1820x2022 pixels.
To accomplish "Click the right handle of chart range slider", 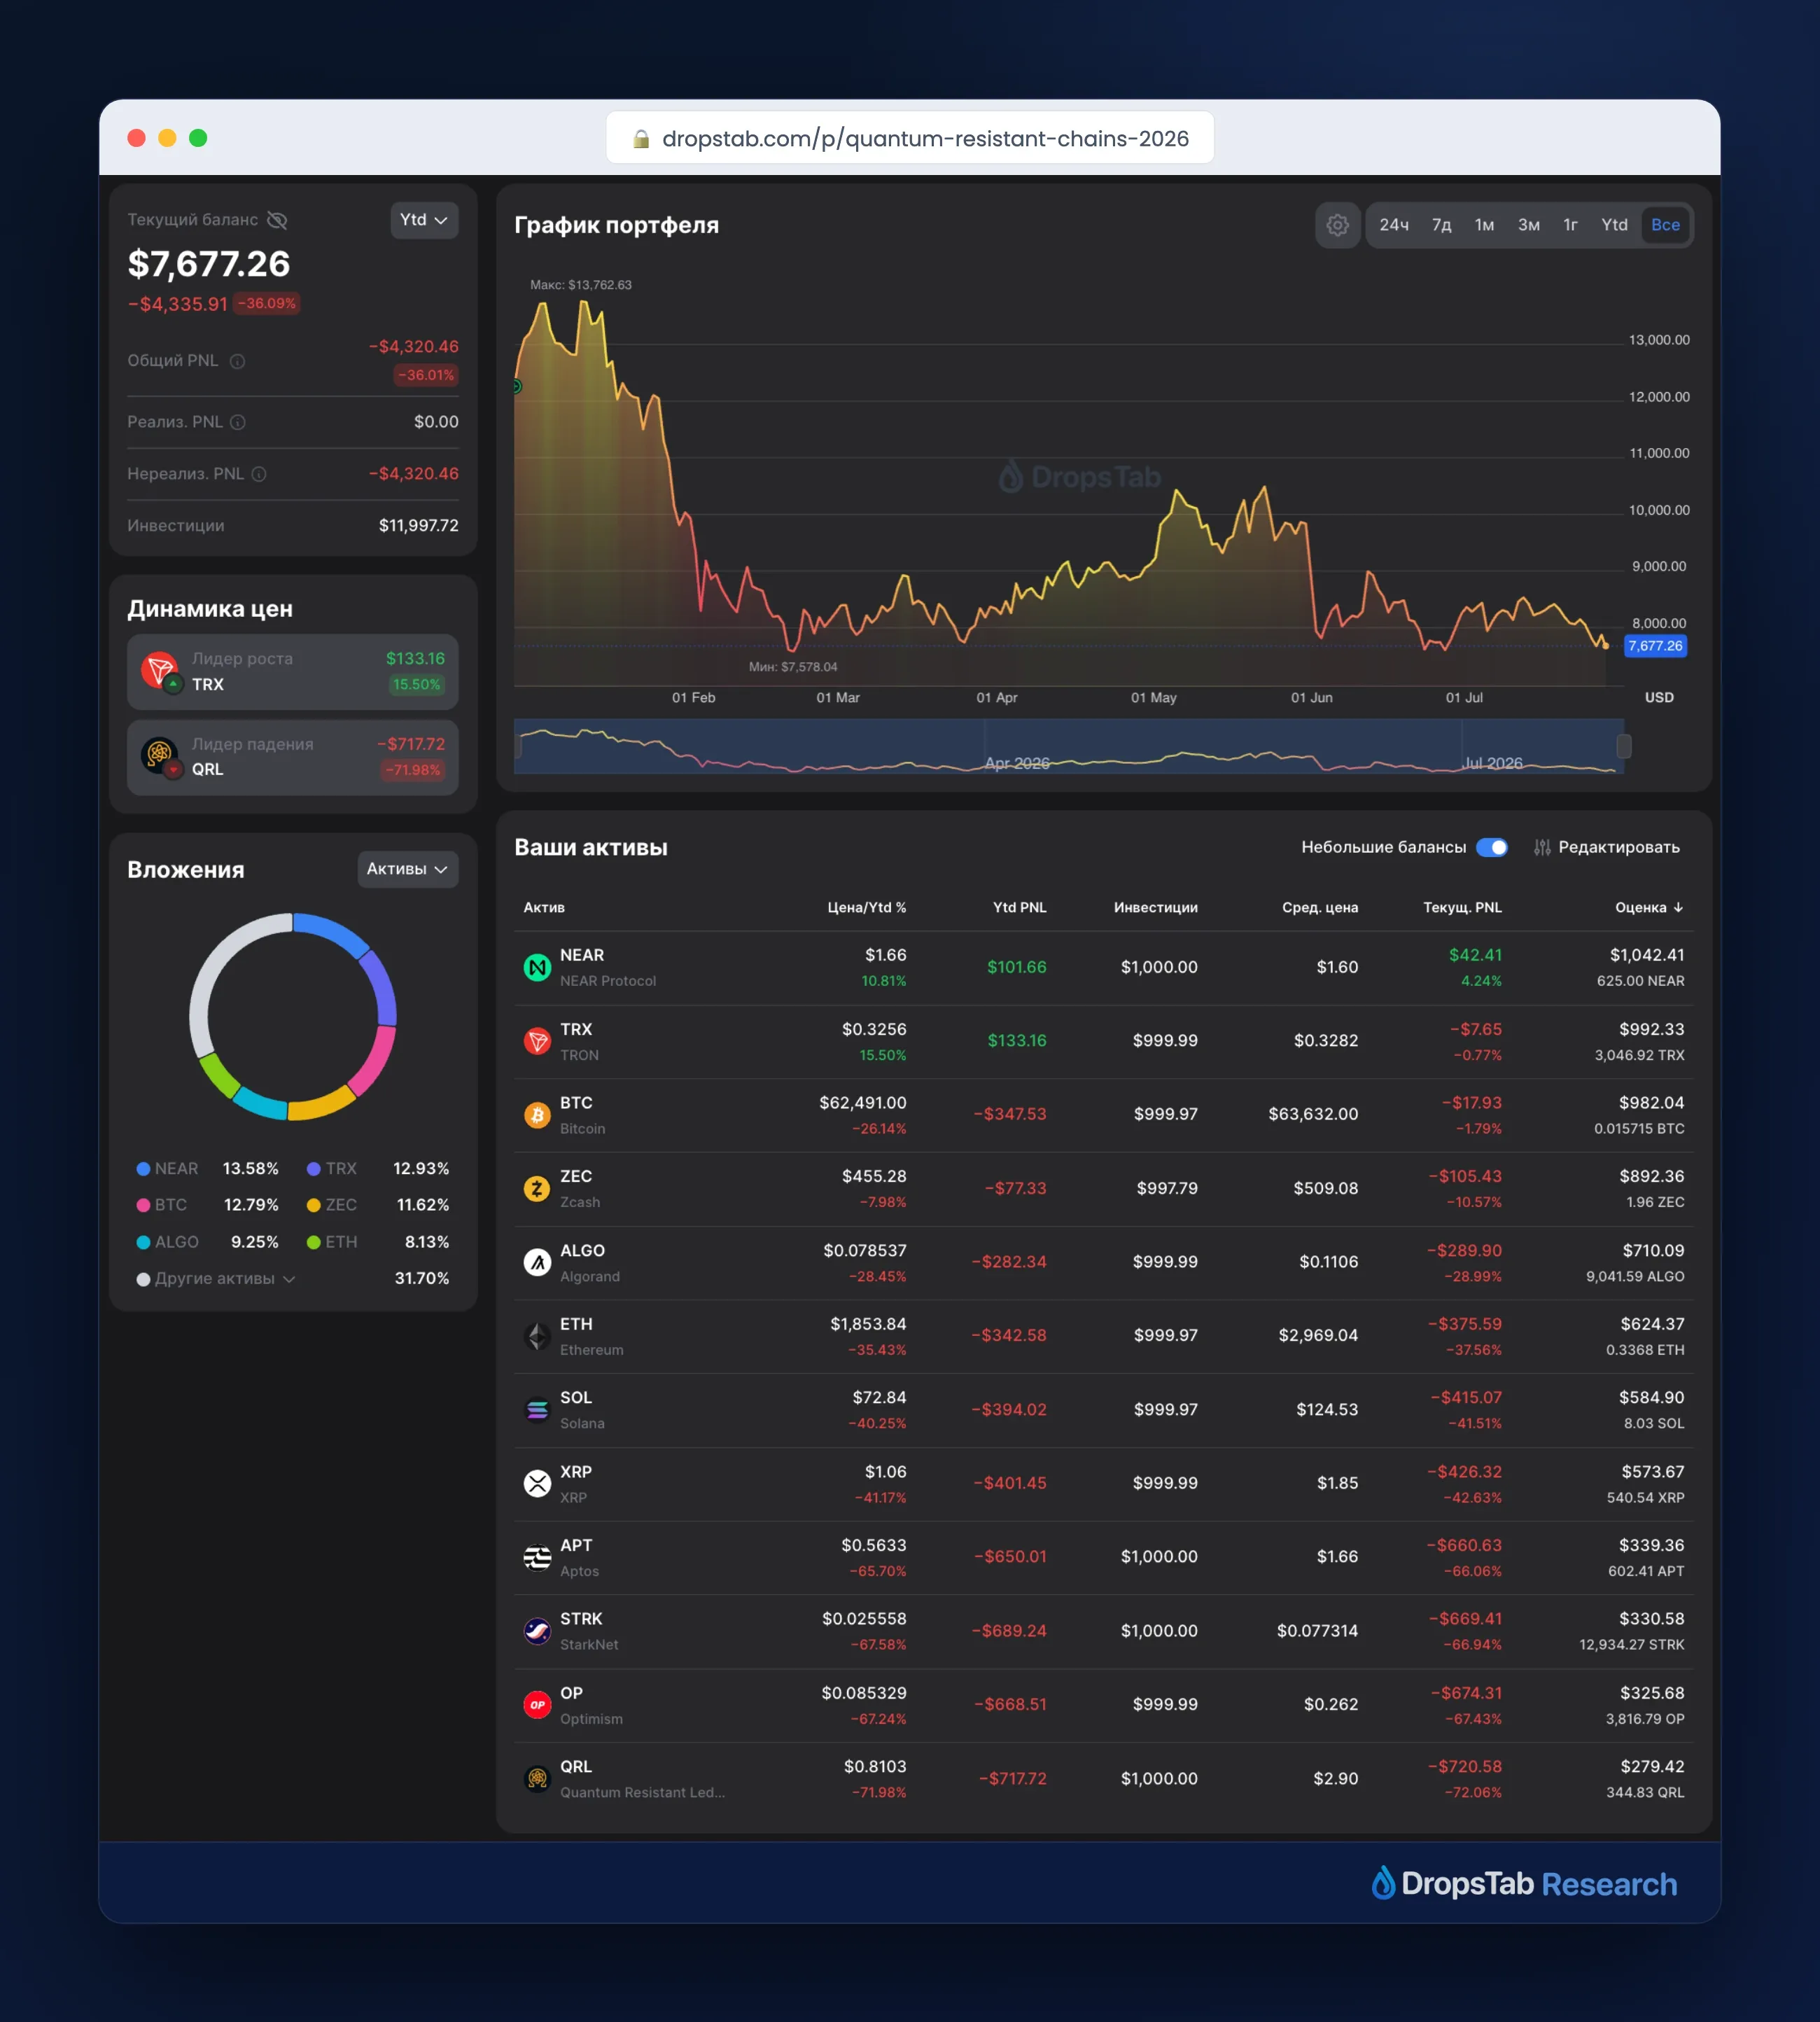I will click(1624, 746).
